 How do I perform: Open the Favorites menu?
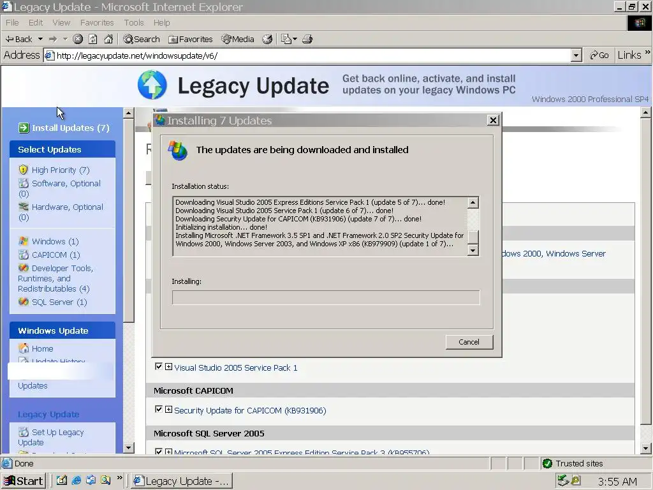click(x=97, y=22)
